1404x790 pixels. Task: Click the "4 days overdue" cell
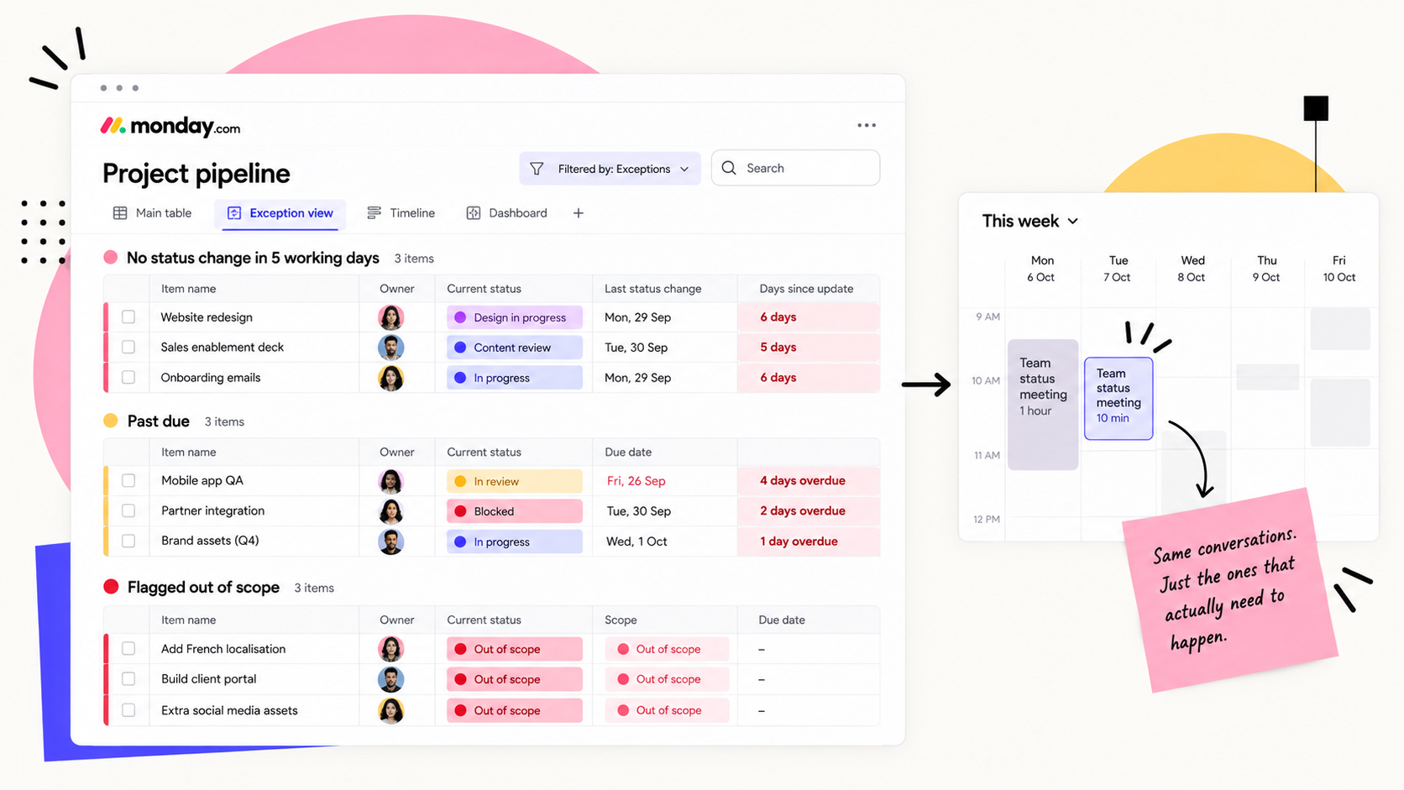pyautogui.click(x=809, y=481)
